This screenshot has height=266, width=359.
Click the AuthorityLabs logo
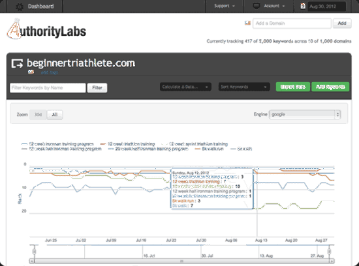tap(47, 30)
